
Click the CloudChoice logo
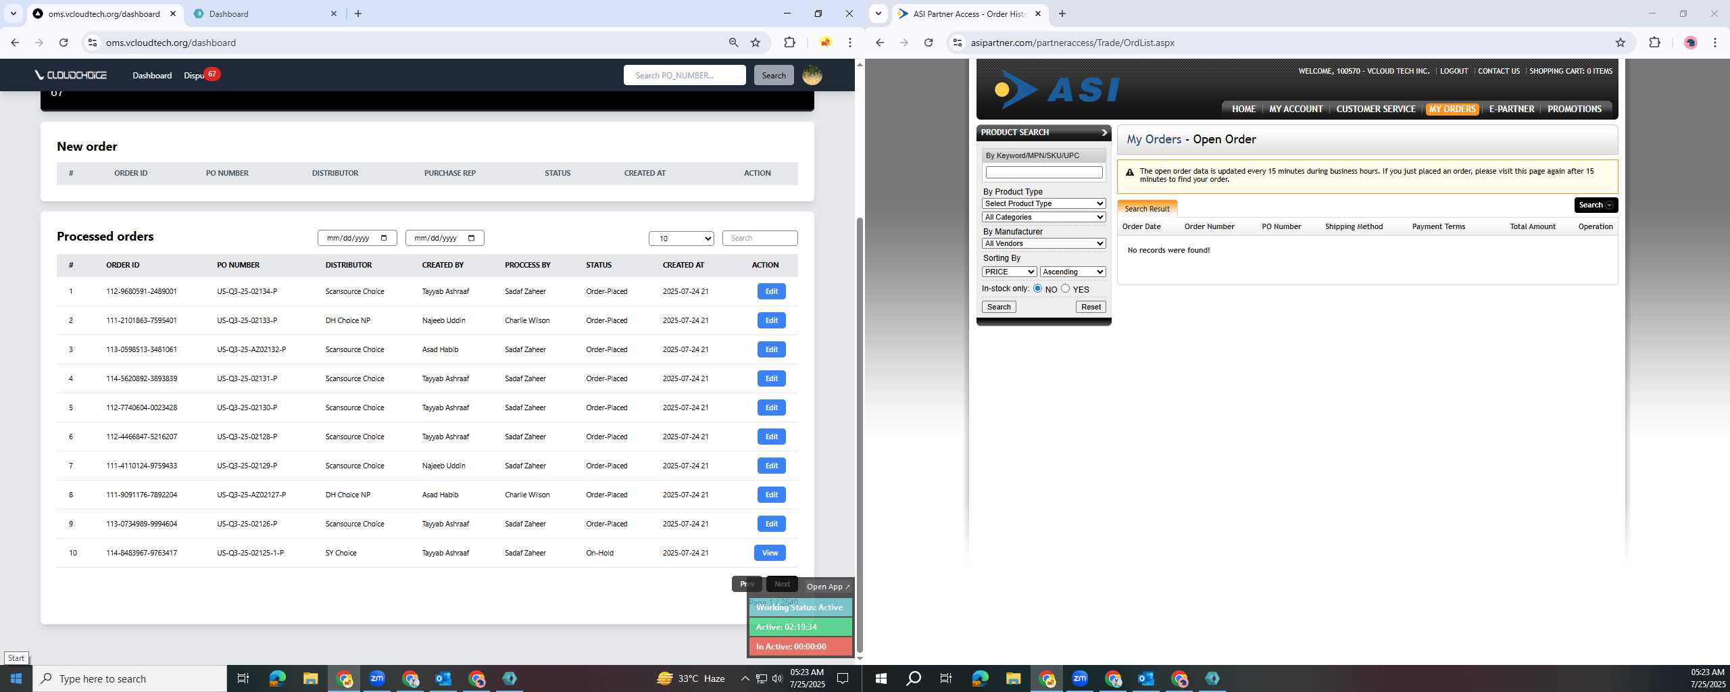tap(71, 75)
